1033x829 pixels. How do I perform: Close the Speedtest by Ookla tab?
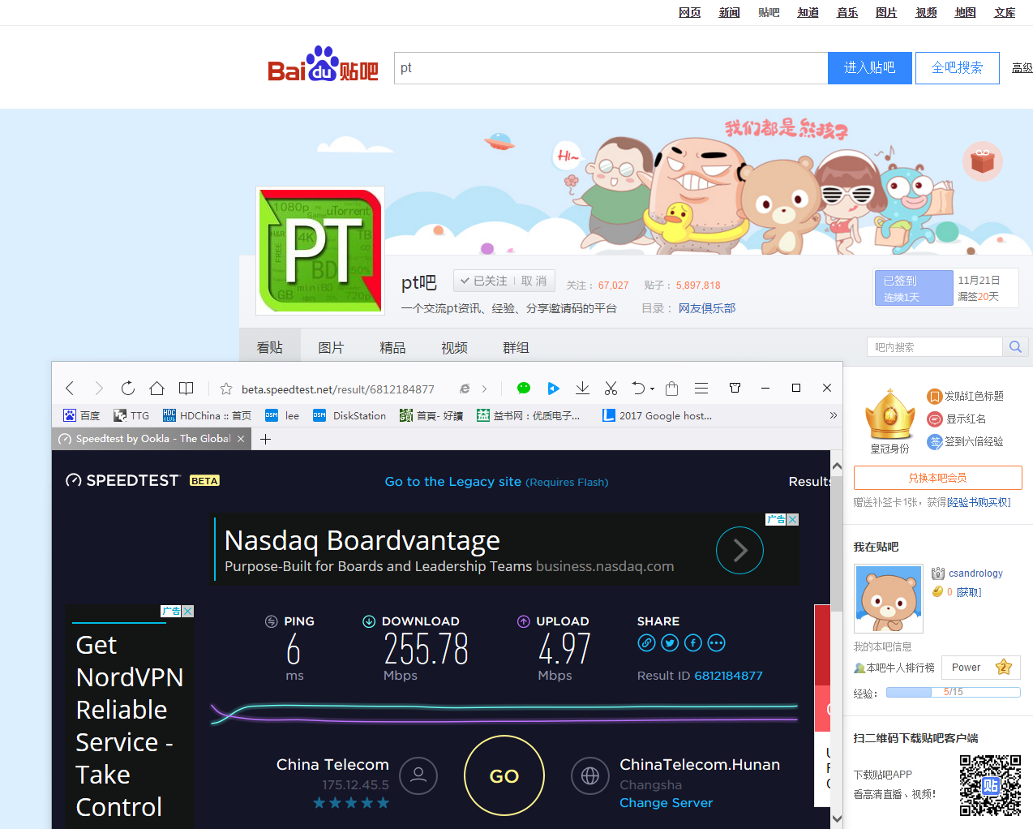241,439
